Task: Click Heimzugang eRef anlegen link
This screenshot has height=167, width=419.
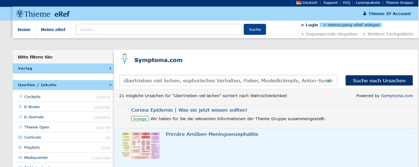Action: click(x=352, y=25)
